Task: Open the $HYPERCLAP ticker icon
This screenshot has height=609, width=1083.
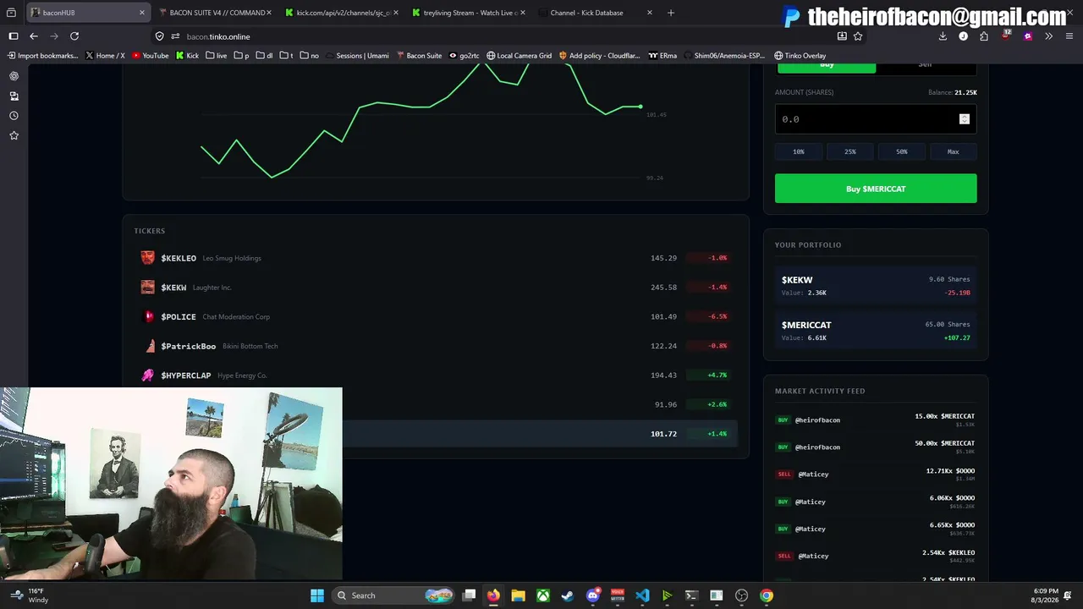Action: pos(148,376)
